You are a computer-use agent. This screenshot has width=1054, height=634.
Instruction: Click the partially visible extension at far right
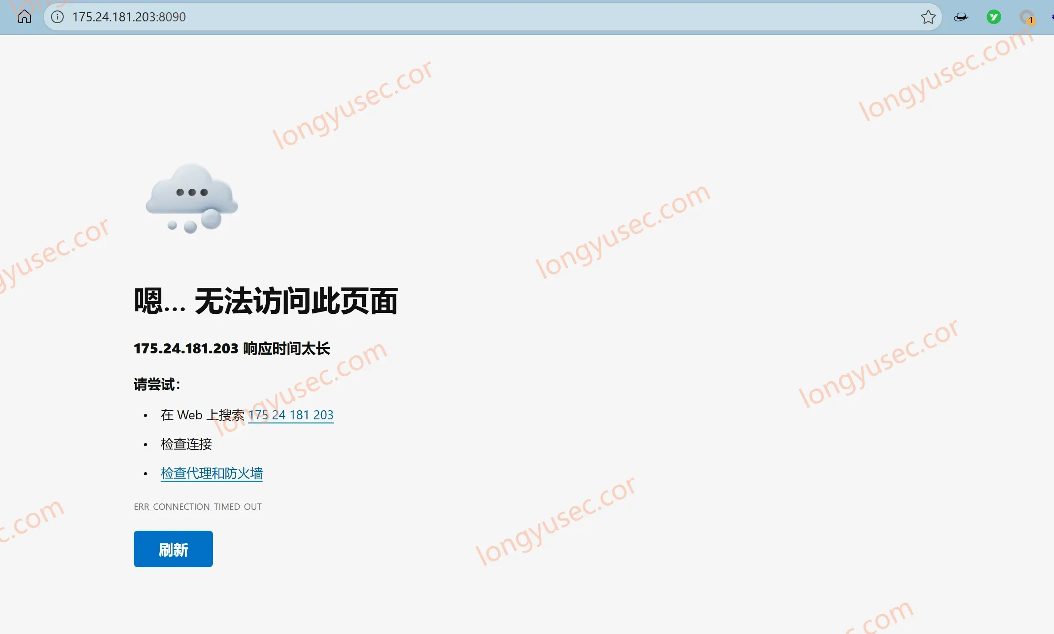point(1052,17)
